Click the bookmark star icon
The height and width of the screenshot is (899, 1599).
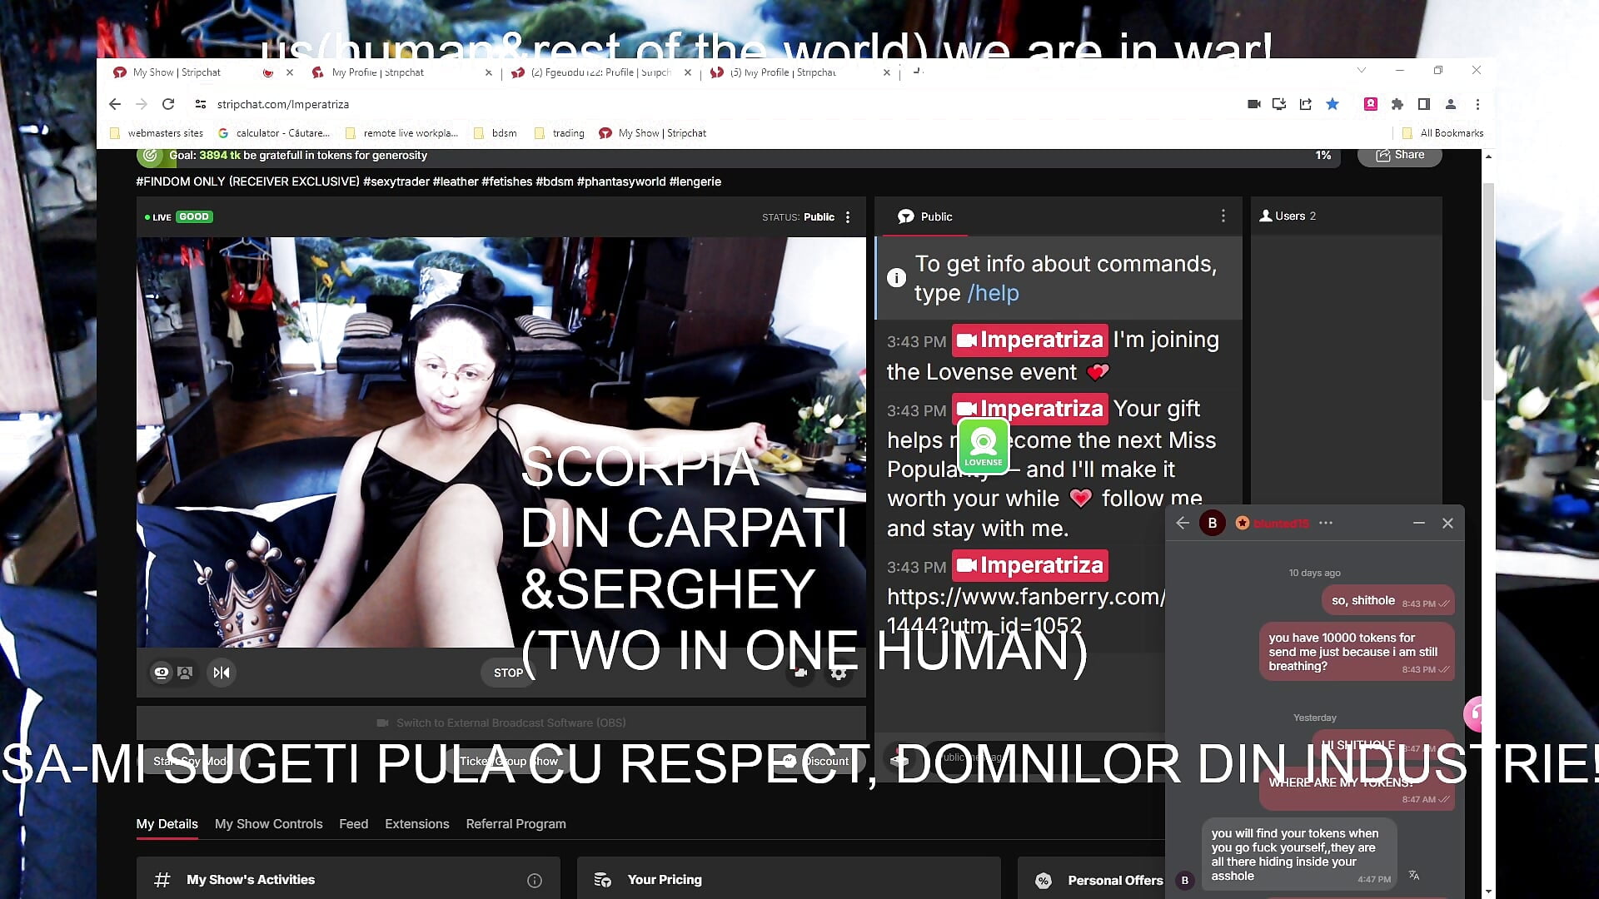(1332, 104)
